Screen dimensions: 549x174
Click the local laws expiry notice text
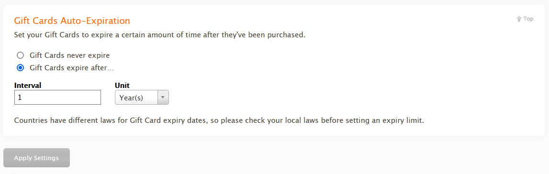[x=219, y=121]
